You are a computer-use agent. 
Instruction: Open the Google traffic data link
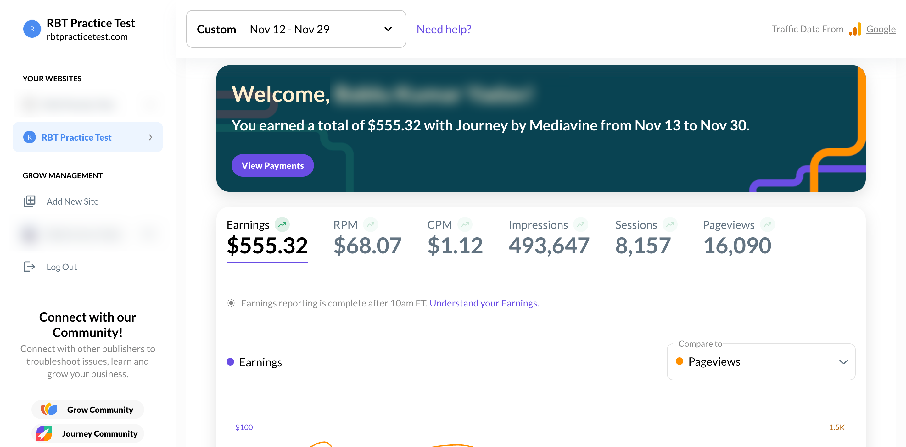(881, 29)
